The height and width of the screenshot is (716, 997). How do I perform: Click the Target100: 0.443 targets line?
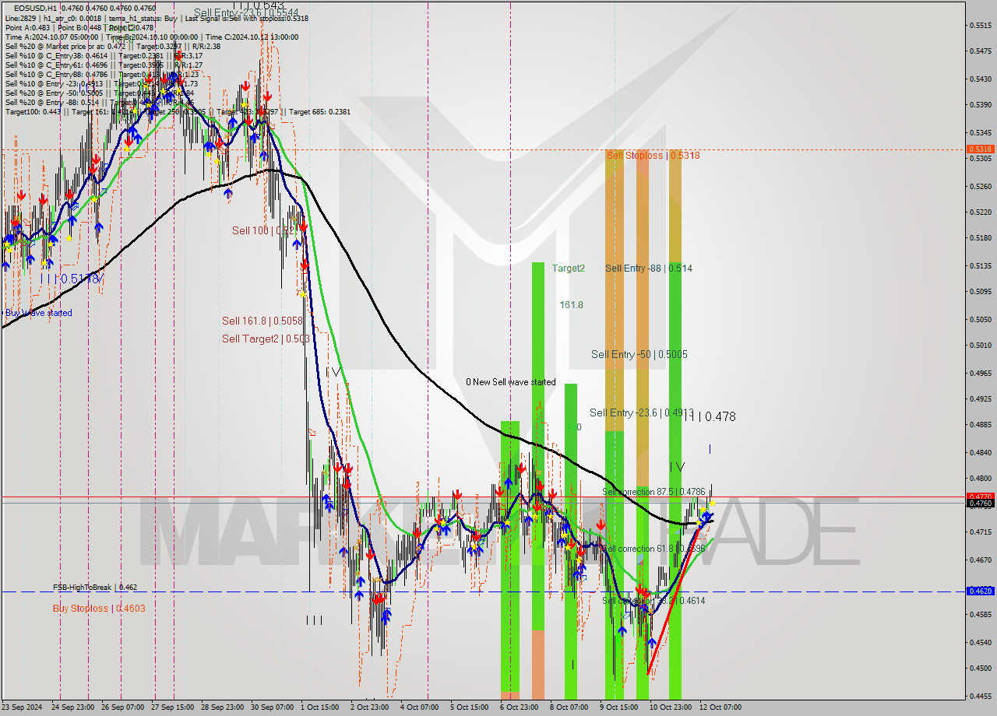178,111
